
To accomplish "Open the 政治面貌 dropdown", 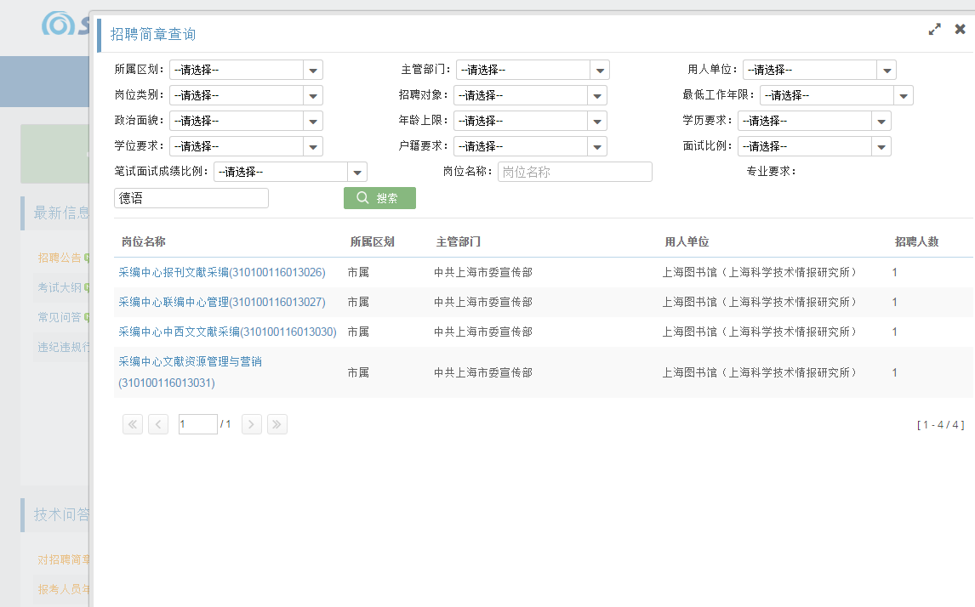I will tap(246, 121).
